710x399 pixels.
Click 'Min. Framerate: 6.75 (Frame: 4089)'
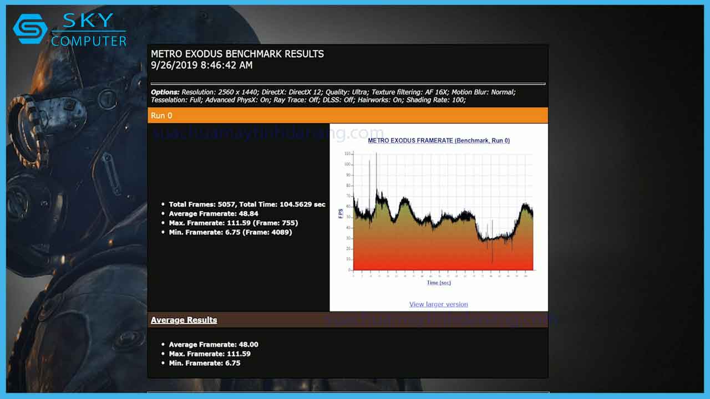[x=230, y=232]
